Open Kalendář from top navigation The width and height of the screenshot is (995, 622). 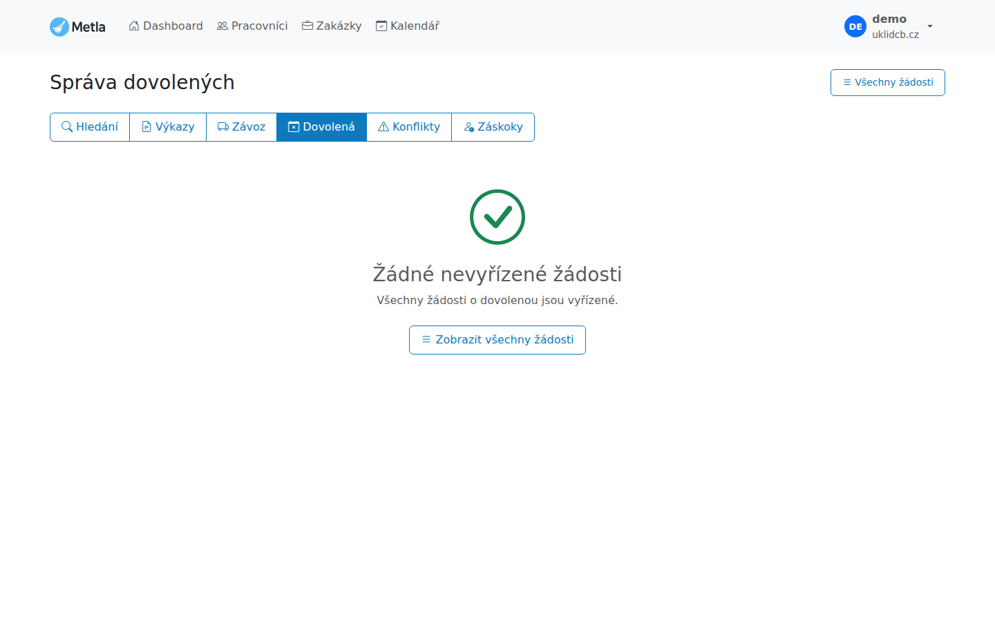tap(408, 26)
